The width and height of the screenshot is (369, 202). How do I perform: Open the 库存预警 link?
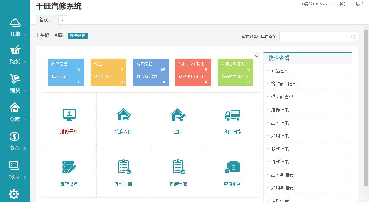click(249, 37)
